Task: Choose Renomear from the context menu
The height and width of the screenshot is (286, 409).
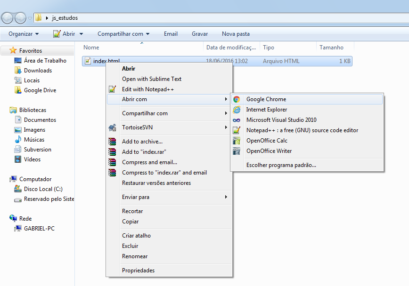Action: [x=135, y=256]
